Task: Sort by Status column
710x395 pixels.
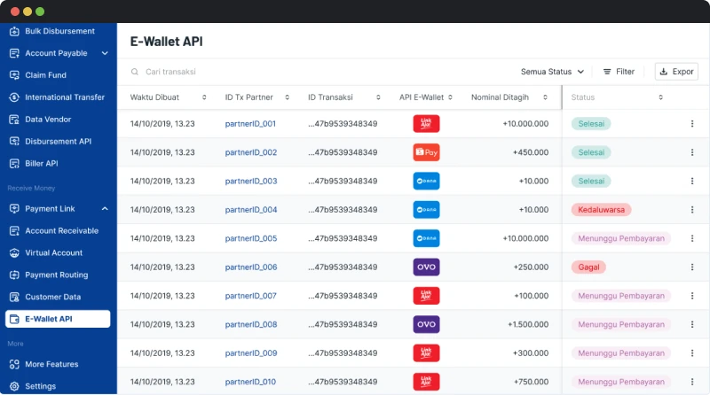Action: pyautogui.click(x=660, y=97)
